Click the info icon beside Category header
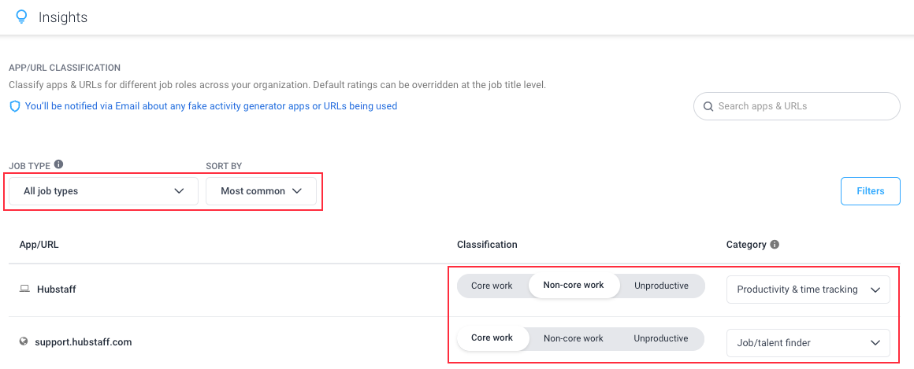Viewport: 914px width, 369px height. [775, 245]
